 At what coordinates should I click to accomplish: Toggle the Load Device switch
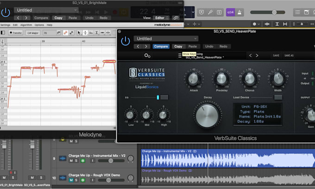click(x=278, y=98)
